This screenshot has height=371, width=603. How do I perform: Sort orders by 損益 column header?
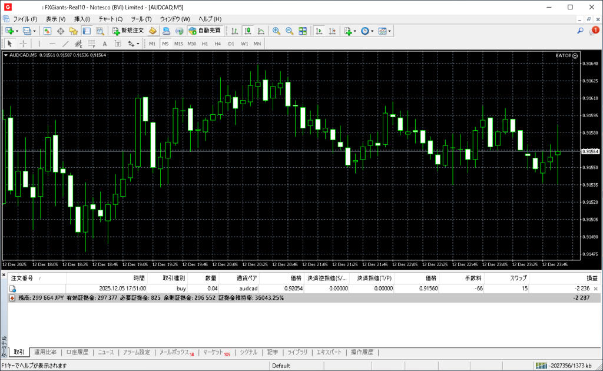[x=592, y=278]
